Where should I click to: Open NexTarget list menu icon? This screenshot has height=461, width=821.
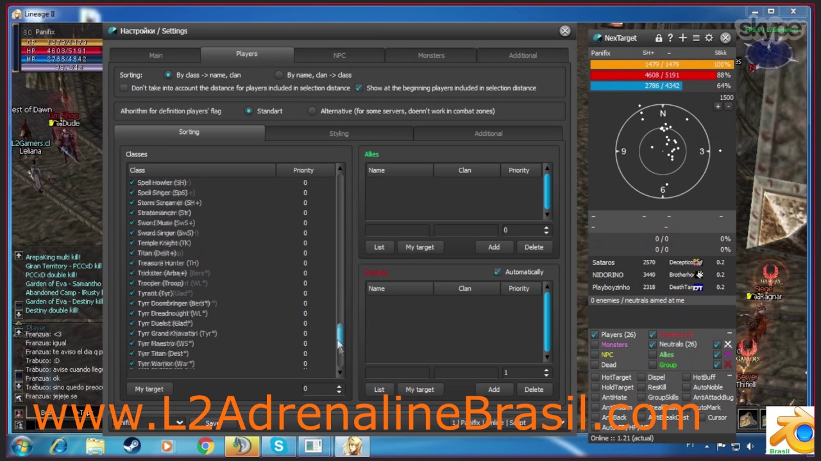click(x=696, y=38)
